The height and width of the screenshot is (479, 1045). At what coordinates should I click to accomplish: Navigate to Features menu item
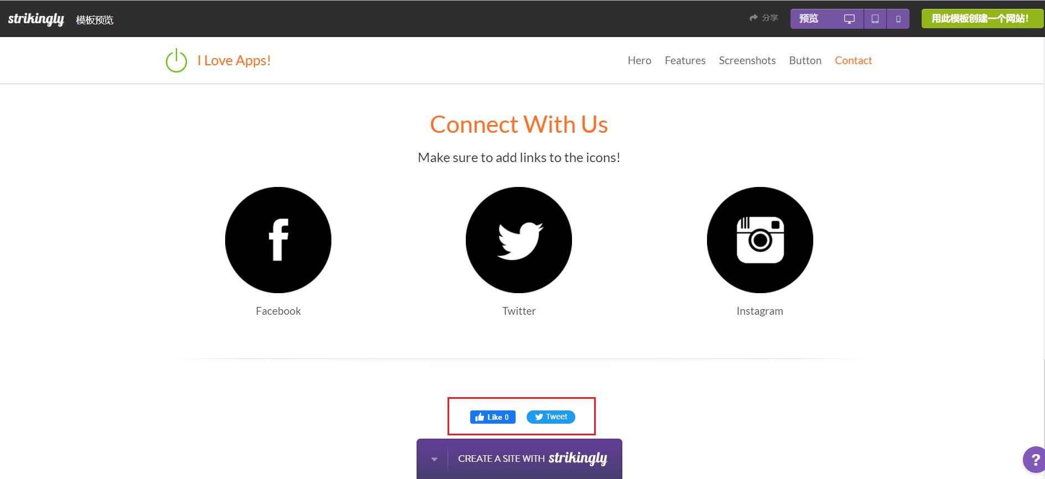pos(685,60)
